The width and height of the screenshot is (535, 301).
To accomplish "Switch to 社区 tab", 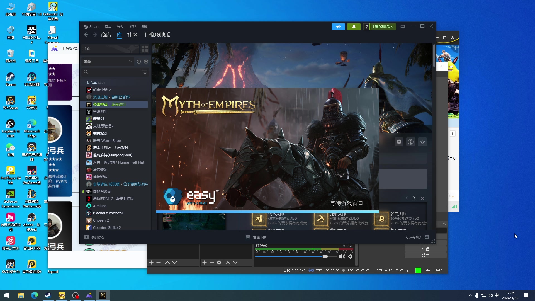I will pos(132,35).
